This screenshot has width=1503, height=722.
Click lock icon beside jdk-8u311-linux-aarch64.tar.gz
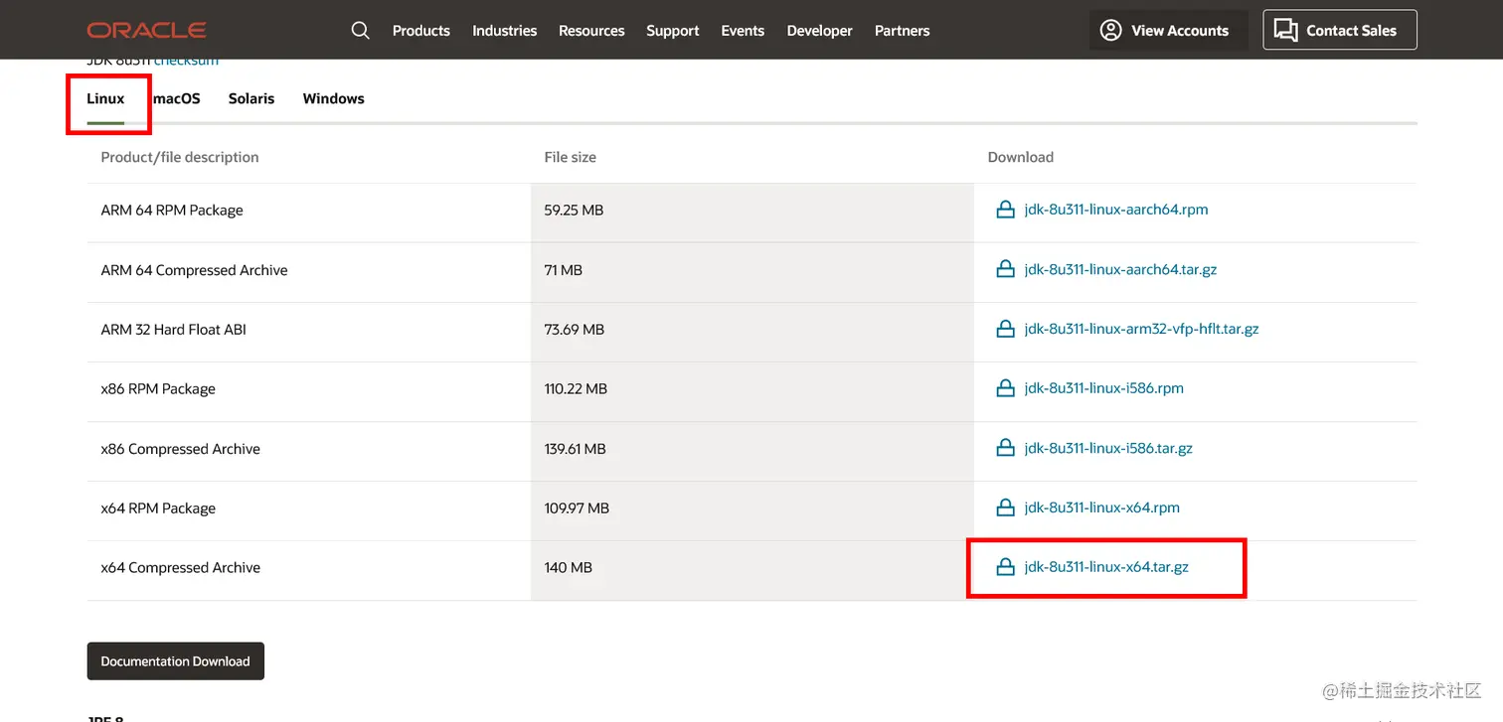1005,269
